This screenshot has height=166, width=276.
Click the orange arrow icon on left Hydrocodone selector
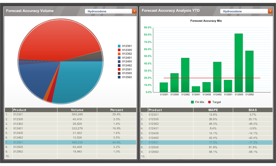click(134, 11)
